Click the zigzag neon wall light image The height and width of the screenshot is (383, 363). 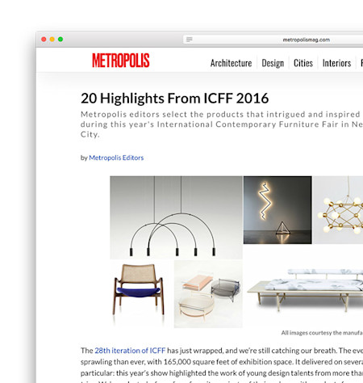click(x=277, y=210)
